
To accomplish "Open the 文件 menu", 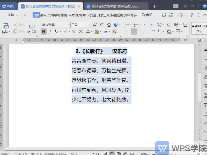I will coord(11,15).
